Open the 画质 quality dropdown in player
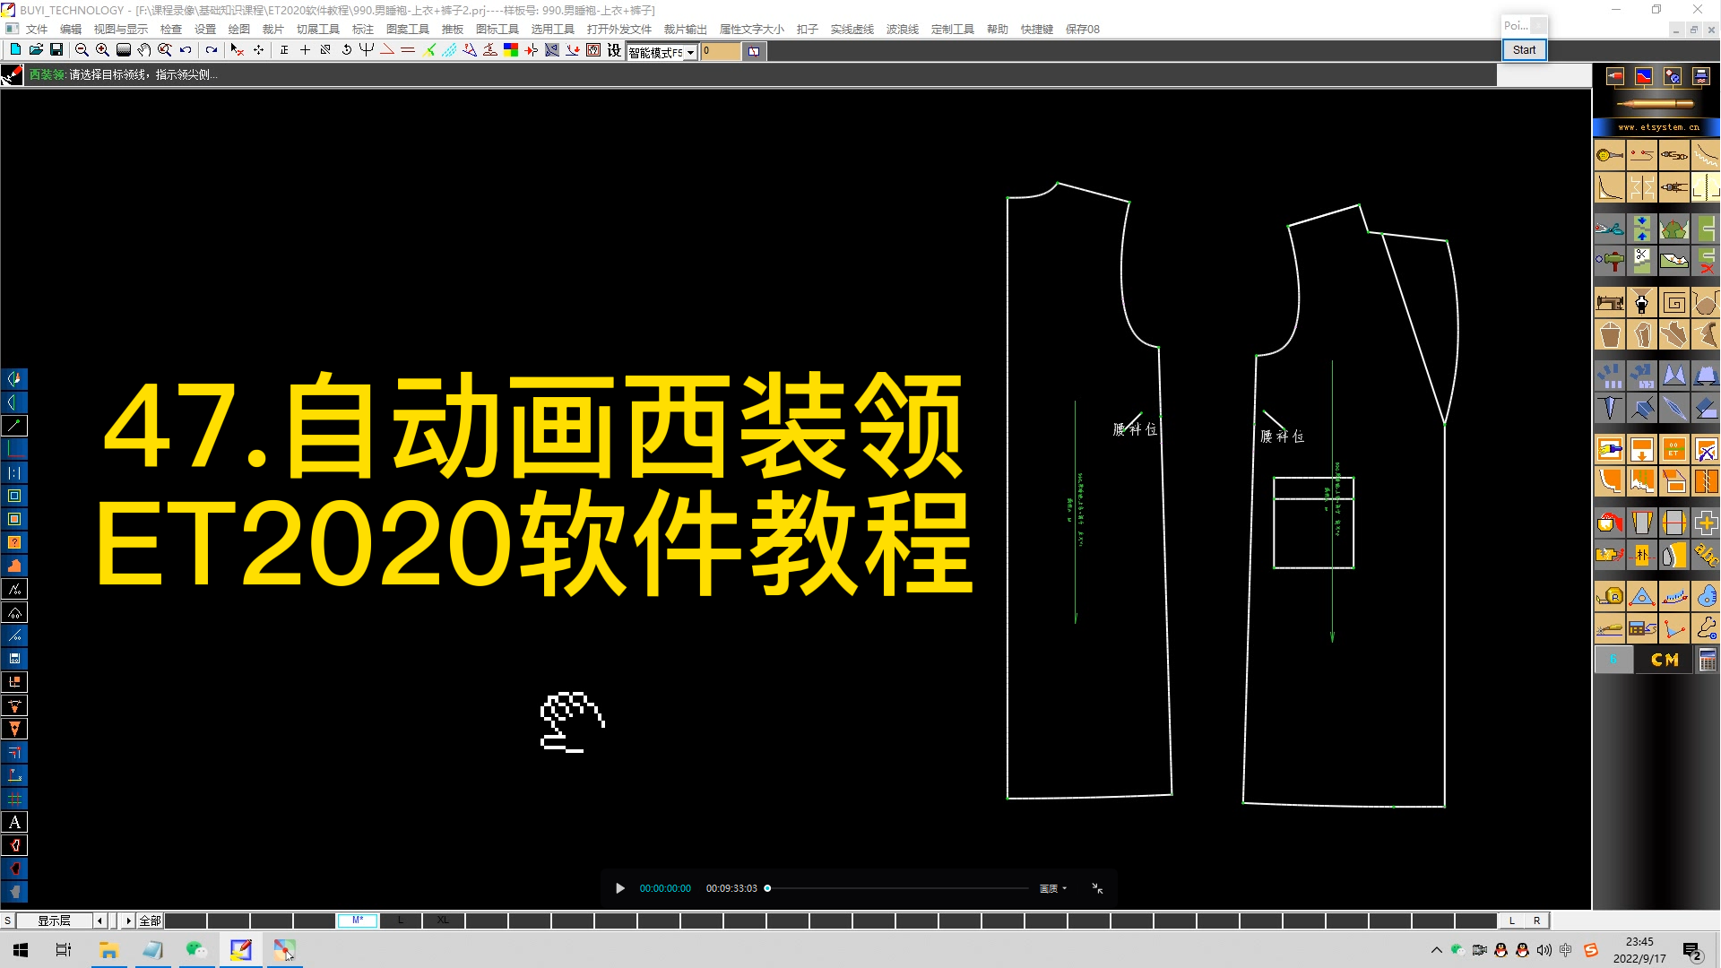The height and width of the screenshot is (968, 1721). (1052, 888)
